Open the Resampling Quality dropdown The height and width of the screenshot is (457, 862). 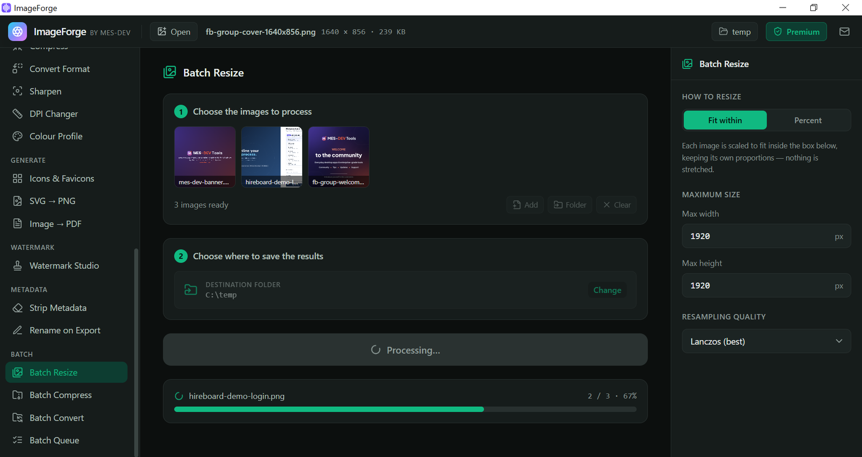click(766, 341)
